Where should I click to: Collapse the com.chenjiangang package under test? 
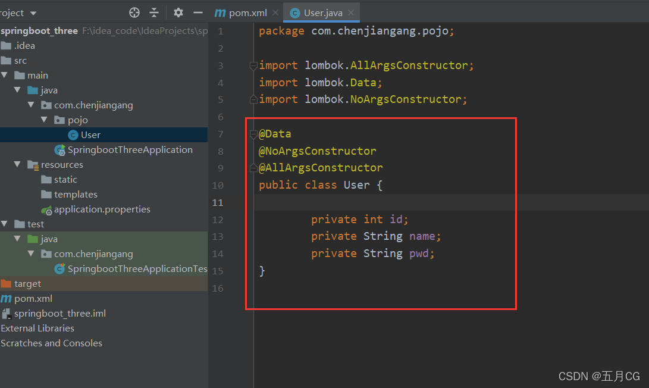tap(31, 254)
